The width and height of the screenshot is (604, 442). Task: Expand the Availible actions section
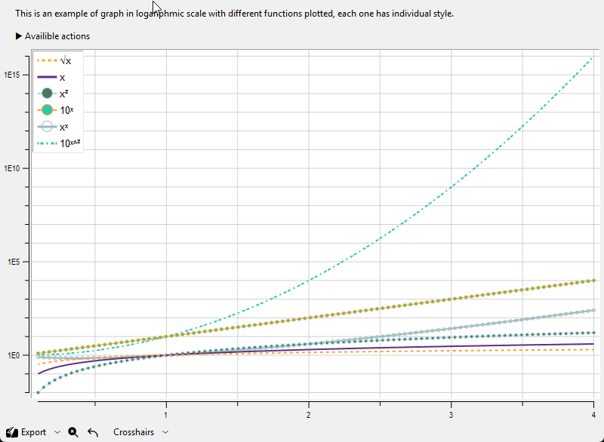18,36
